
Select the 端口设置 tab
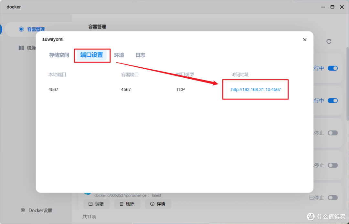pos(92,55)
